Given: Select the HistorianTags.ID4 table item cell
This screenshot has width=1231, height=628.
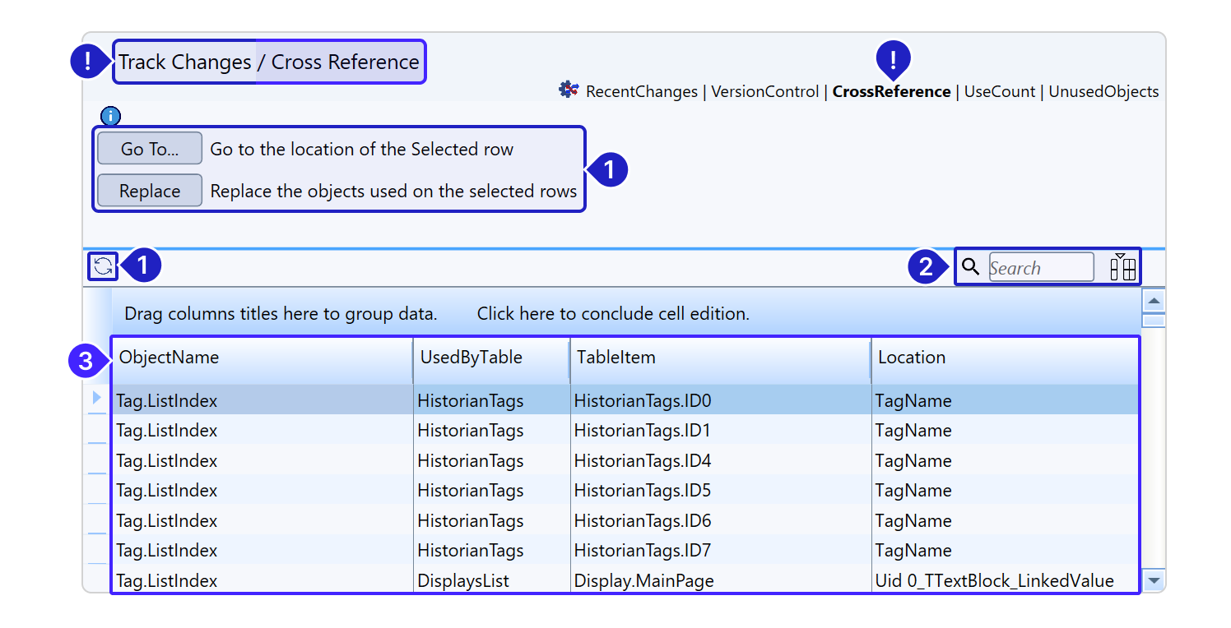Looking at the screenshot, I should click(x=642, y=461).
